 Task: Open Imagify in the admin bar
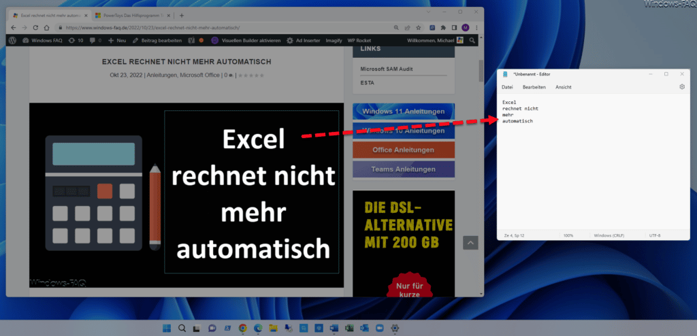point(334,40)
